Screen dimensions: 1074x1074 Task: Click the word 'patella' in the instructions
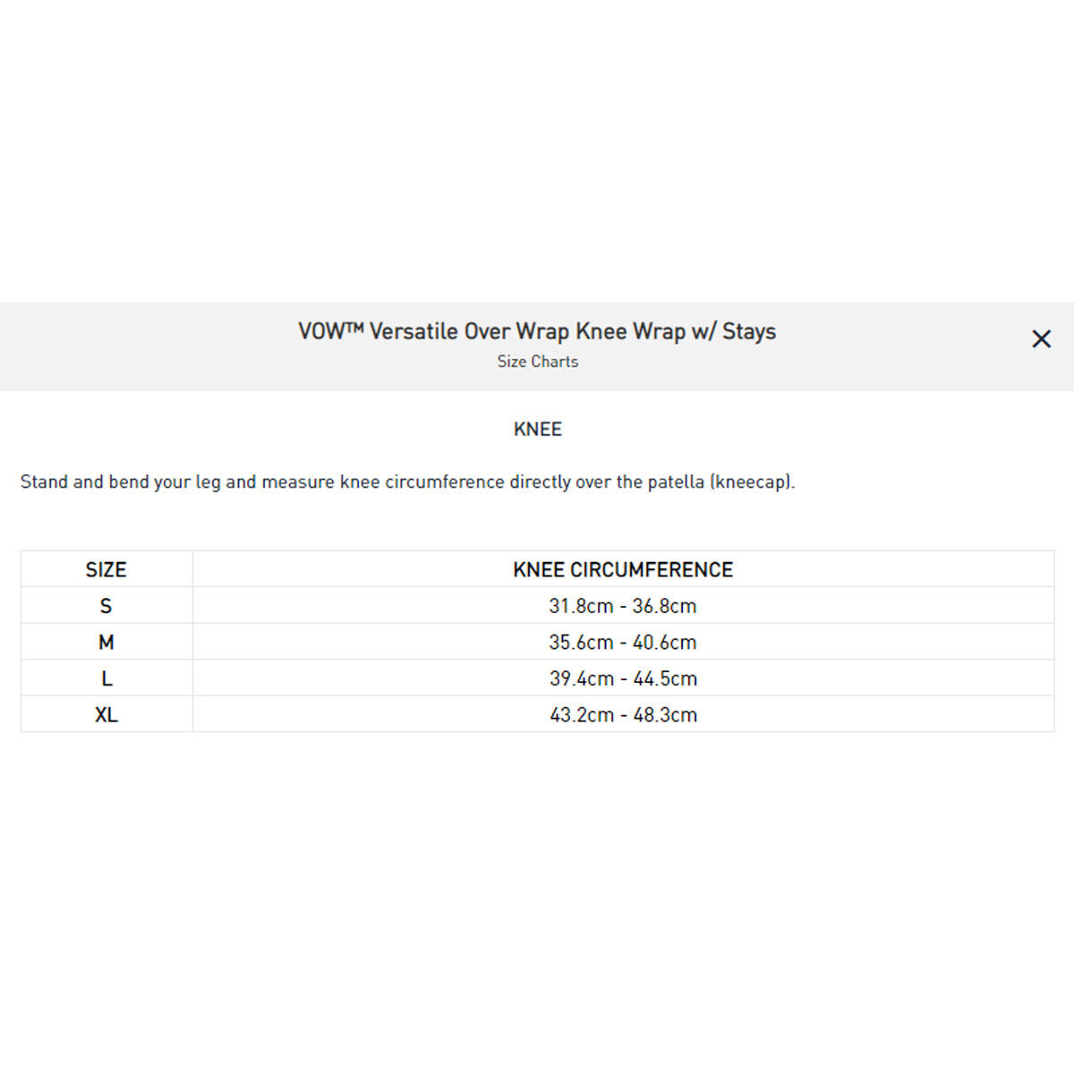pyautogui.click(x=676, y=482)
